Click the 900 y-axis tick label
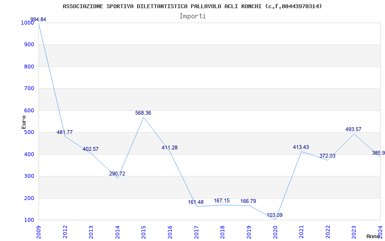 [29, 45]
